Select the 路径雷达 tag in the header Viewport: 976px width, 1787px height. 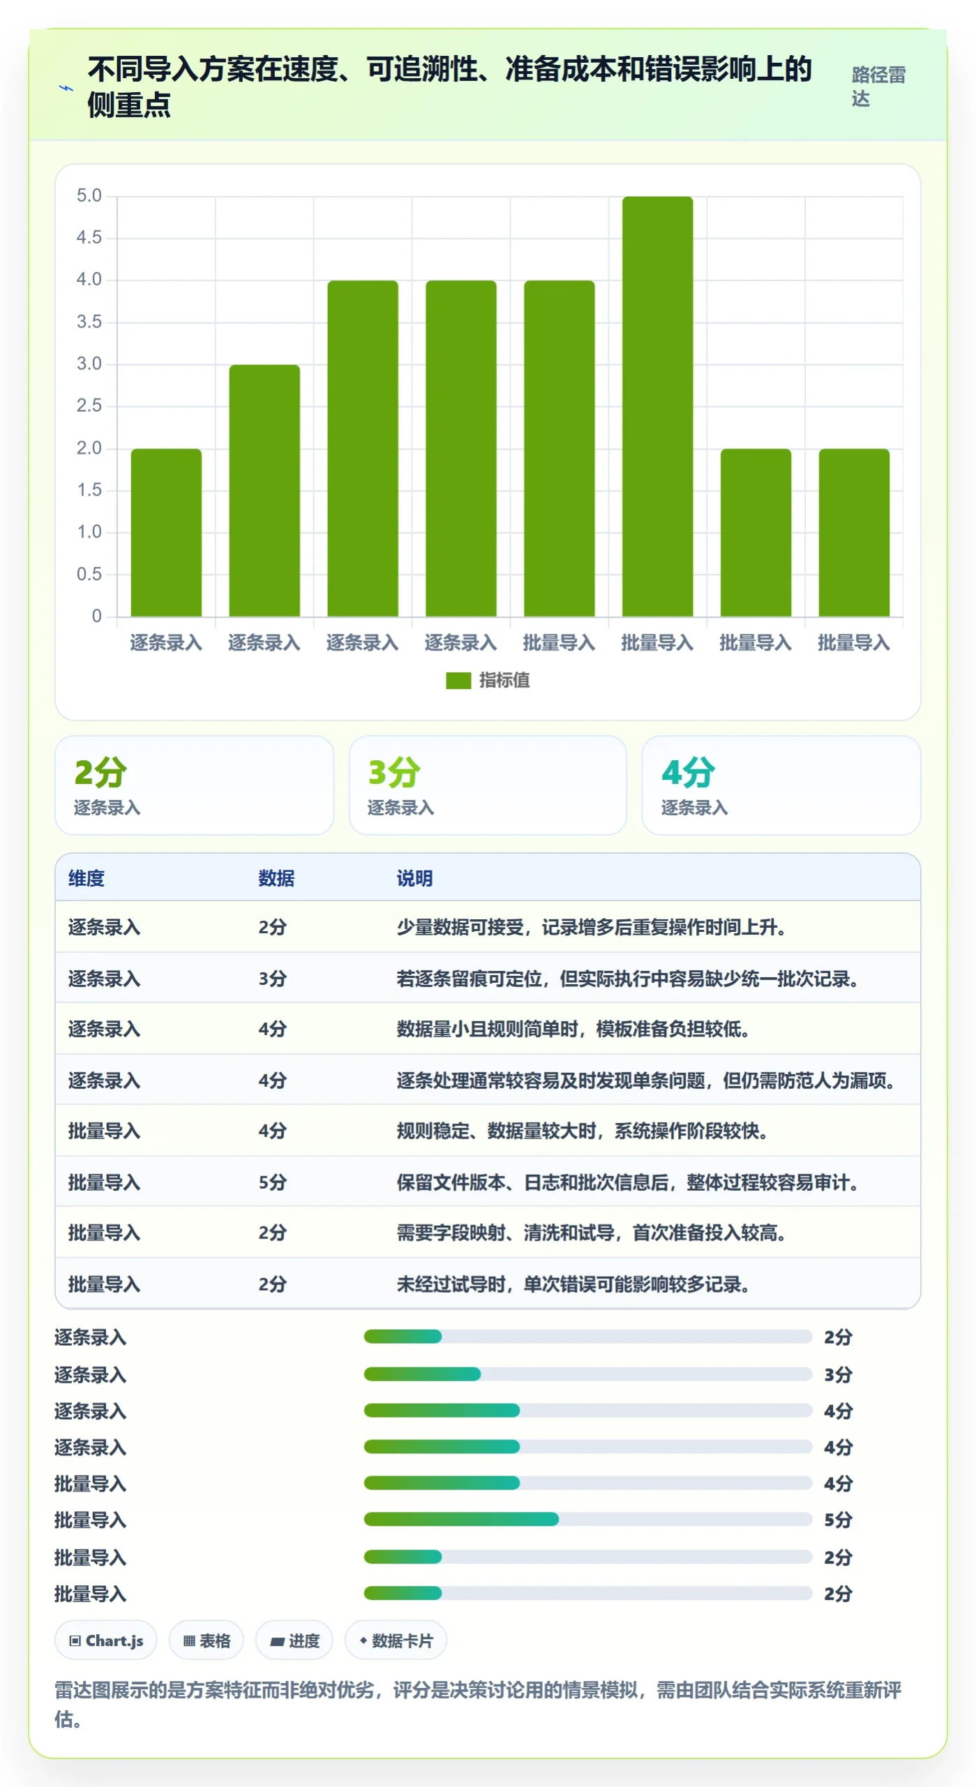[x=878, y=87]
